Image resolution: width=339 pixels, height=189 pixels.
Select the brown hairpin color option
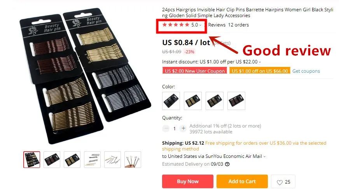(236, 101)
